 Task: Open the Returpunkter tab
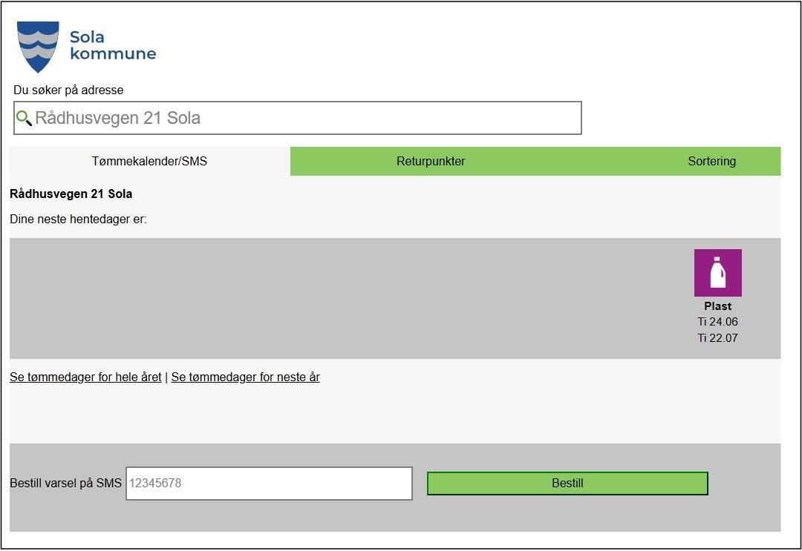click(x=431, y=161)
